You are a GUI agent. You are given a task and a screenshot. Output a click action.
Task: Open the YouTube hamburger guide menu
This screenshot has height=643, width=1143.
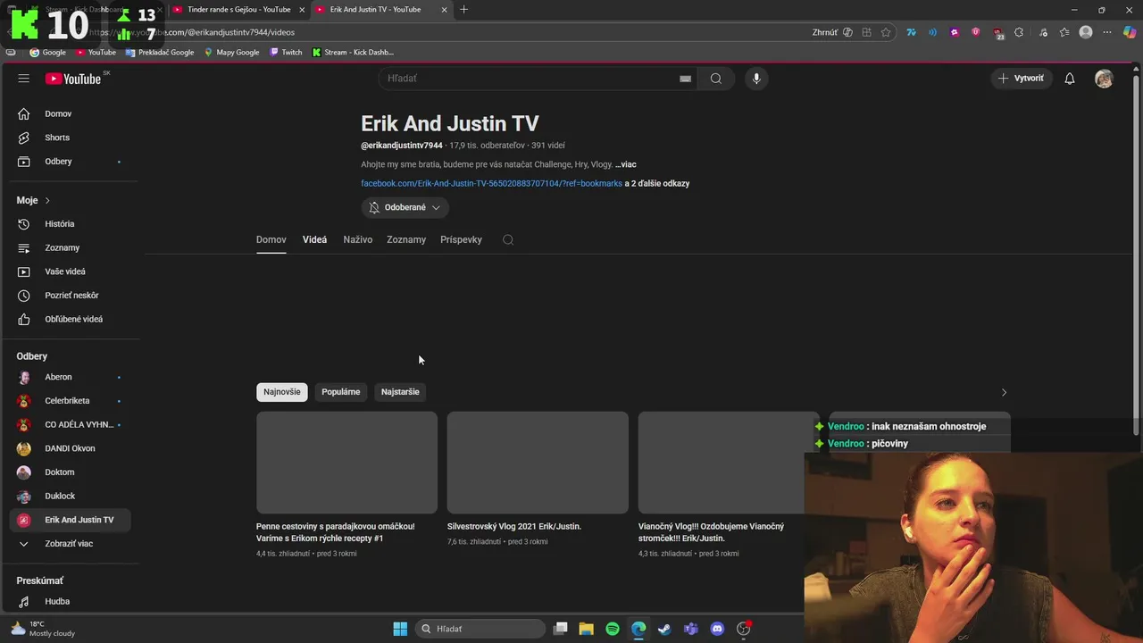[24, 79]
